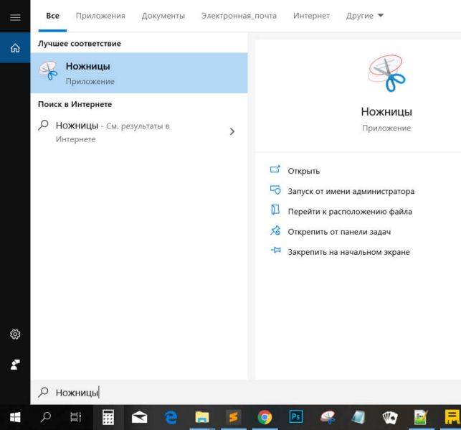Launch Microsoft Edge from taskbar
The width and height of the screenshot is (461, 430).
171,417
